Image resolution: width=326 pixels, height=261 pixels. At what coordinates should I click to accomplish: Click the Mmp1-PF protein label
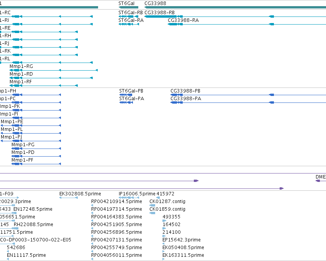tap(22, 160)
